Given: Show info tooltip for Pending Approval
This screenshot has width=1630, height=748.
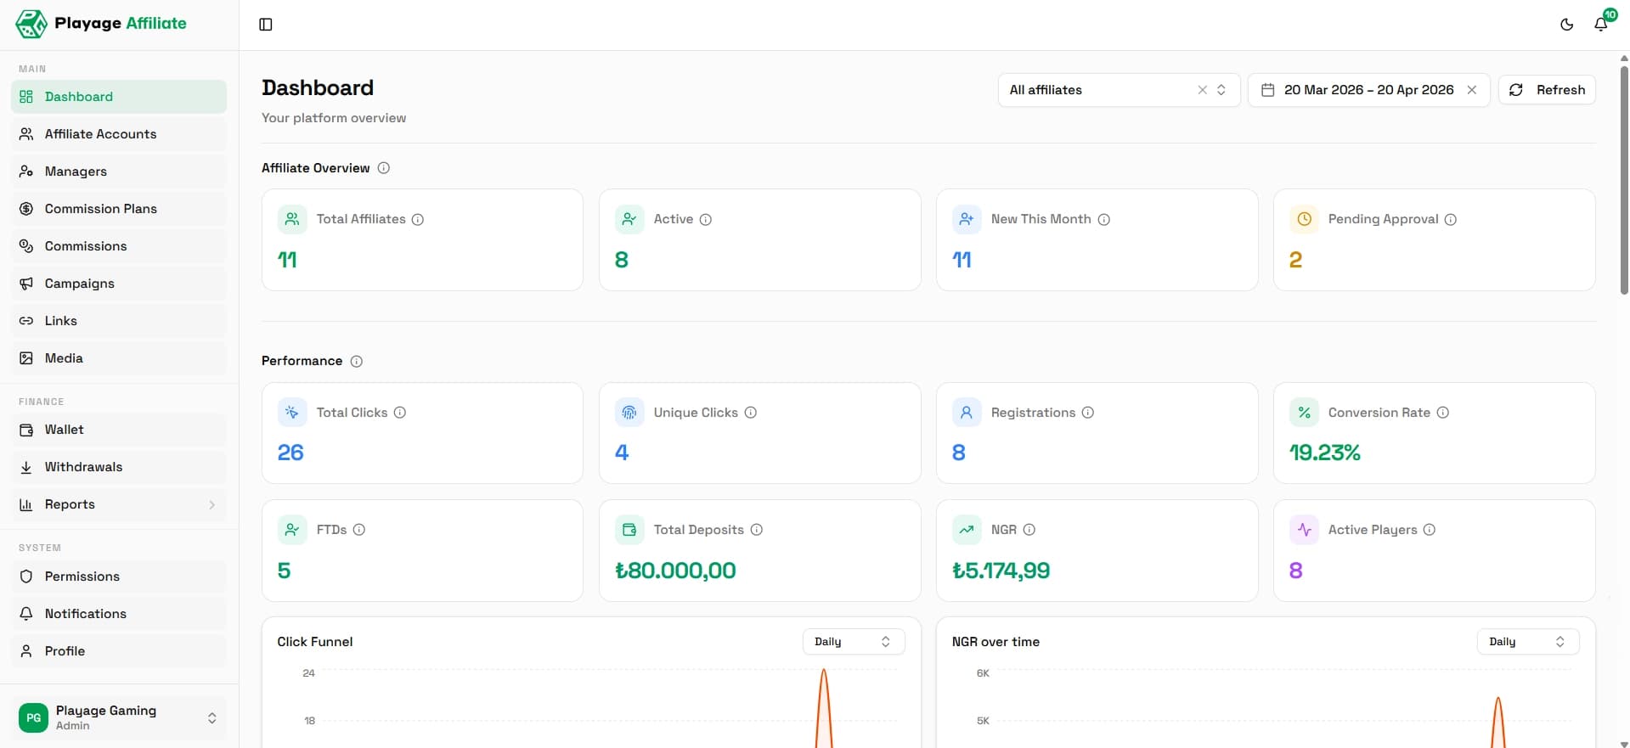Looking at the screenshot, I should coord(1451,219).
